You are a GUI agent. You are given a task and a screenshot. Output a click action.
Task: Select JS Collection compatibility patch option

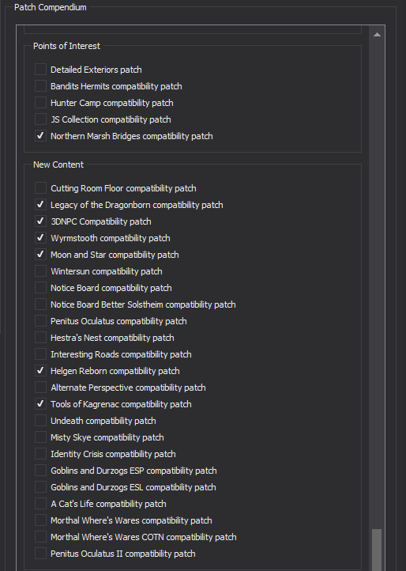pos(40,119)
